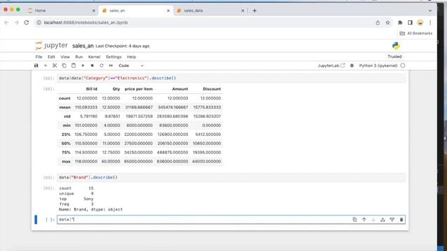This screenshot has height=251, width=447.
Task: Expand the tab search chevron
Action: point(430,10)
